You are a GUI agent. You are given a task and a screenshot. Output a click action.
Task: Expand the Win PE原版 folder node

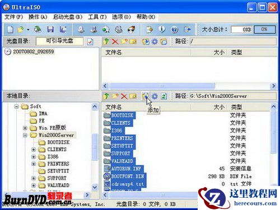(25, 128)
